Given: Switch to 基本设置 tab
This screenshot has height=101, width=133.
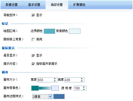Looking at the screenshot, I should (34, 5).
